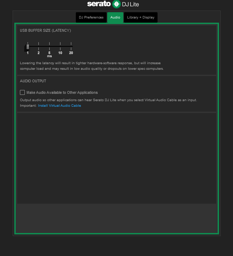The width and height of the screenshot is (233, 256).
Task: Click the USB buffer latency slider handle
Action: (x=28, y=47)
